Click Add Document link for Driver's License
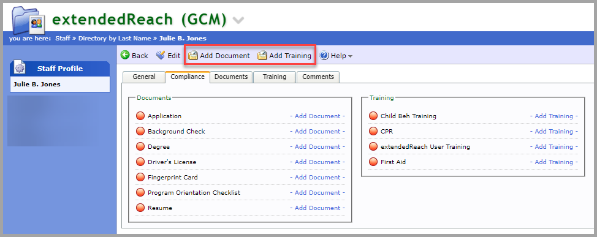This screenshot has width=597, height=237. pyautogui.click(x=318, y=162)
